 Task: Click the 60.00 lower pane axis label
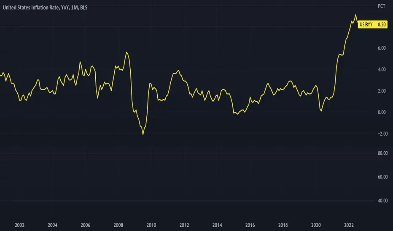pyautogui.click(x=382, y=177)
